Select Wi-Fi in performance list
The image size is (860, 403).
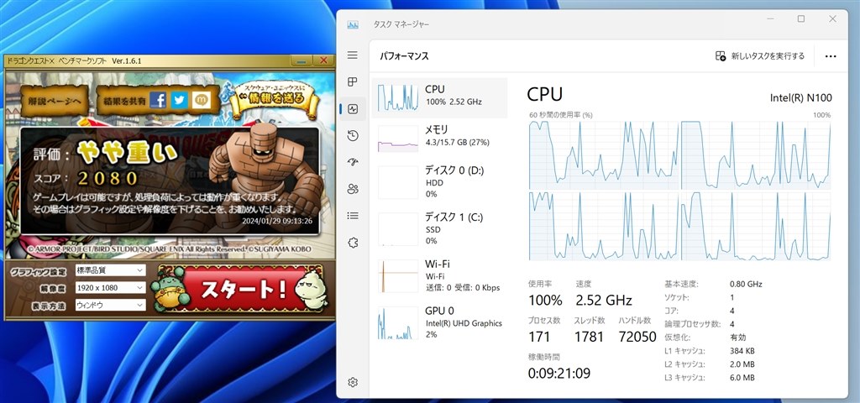[440, 275]
